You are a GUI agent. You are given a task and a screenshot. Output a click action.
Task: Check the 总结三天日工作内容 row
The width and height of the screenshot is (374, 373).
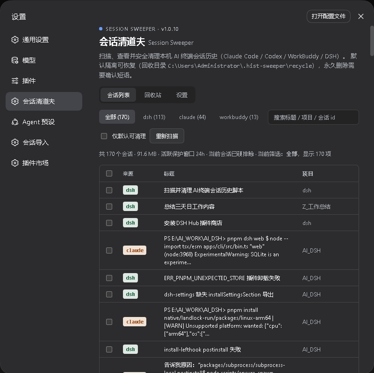pos(109,206)
